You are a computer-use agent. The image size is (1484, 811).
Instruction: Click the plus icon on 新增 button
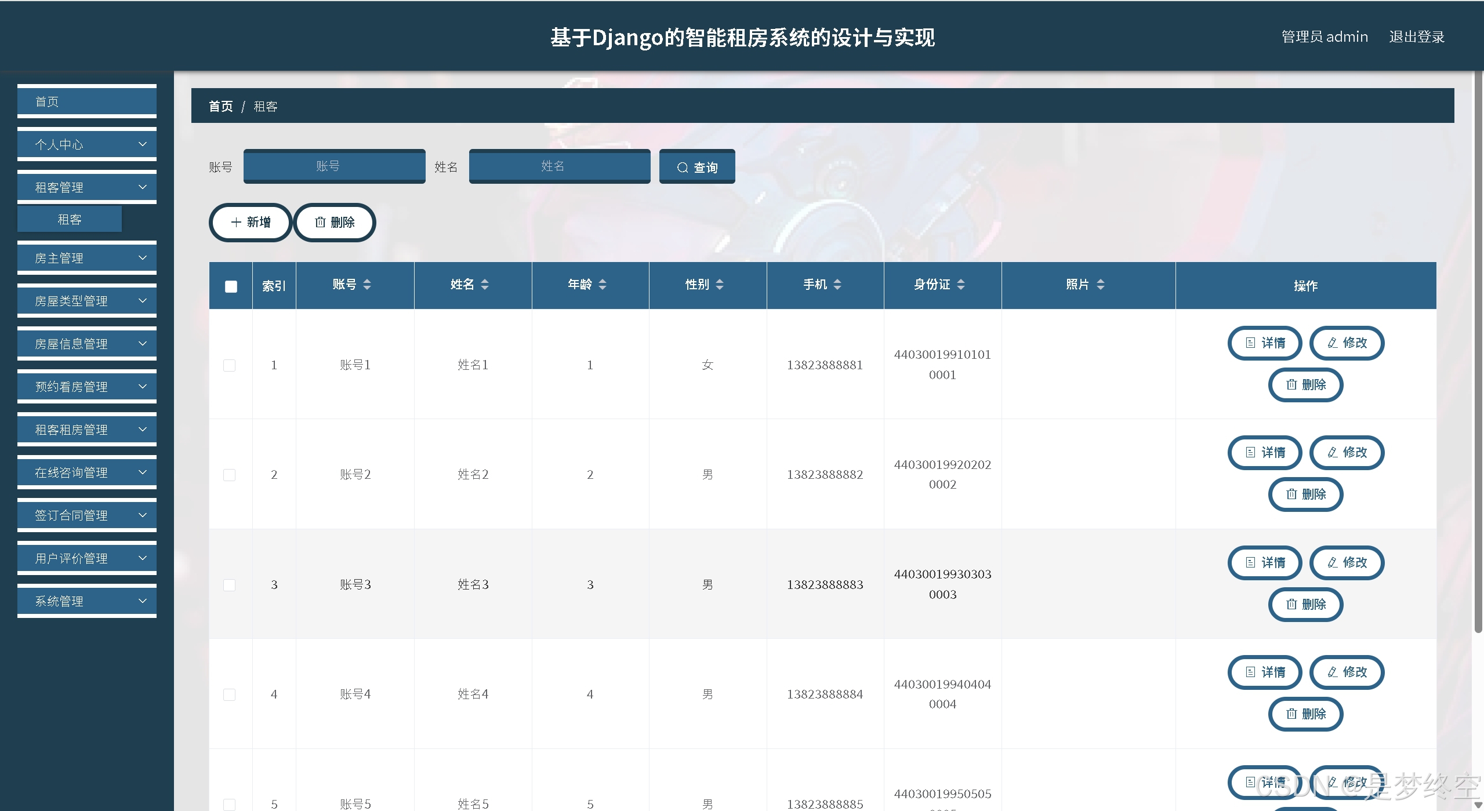pyautogui.click(x=236, y=222)
